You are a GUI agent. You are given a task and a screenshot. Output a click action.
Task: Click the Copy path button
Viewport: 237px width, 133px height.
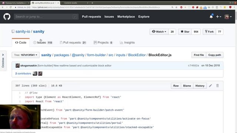click(x=215, y=55)
